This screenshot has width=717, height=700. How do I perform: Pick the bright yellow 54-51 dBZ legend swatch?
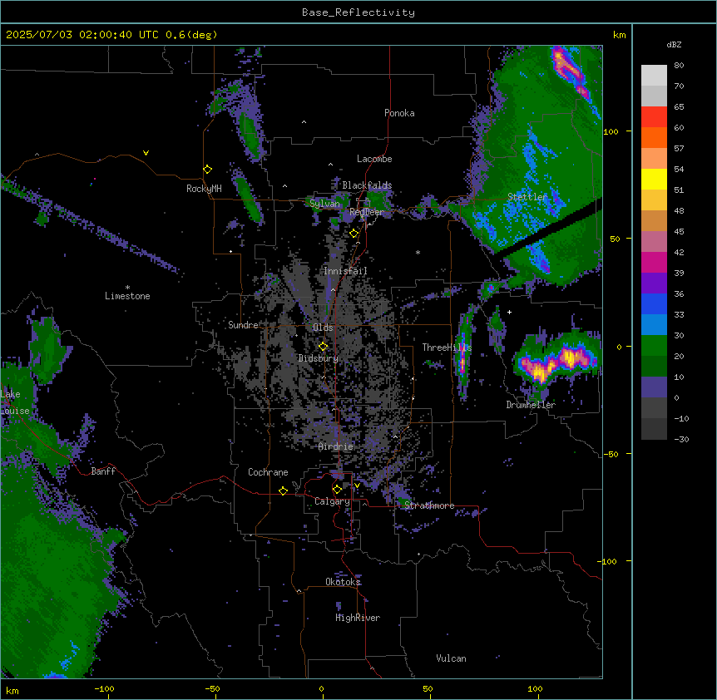pyautogui.click(x=654, y=179)
